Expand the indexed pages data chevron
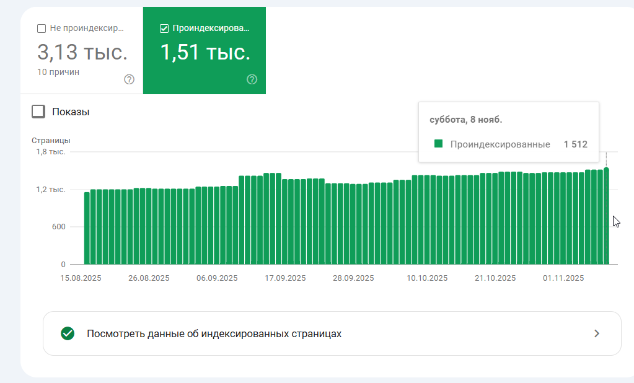The image size is (634, 383). pyautogui.click(x=597, y=333)
